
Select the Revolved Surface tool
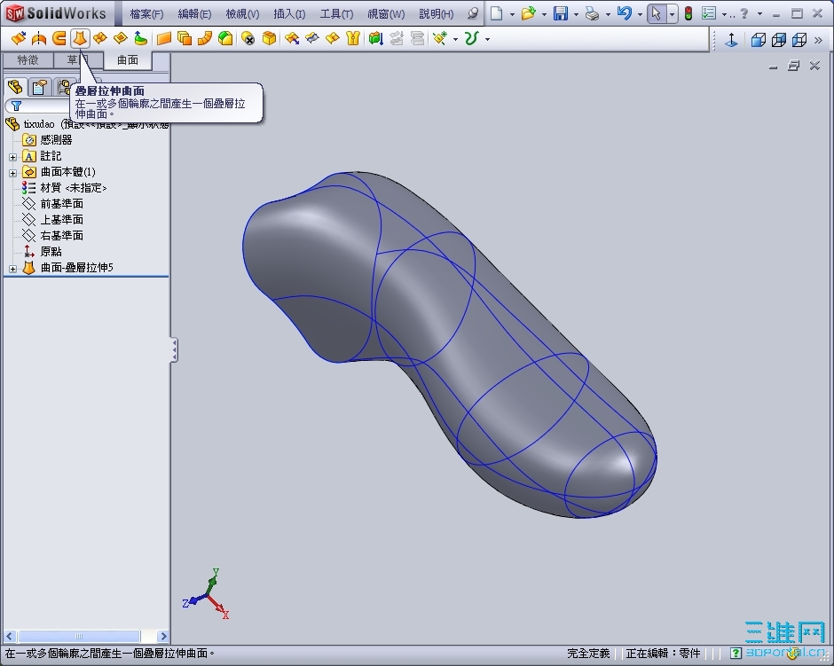(x=39, y=38)
